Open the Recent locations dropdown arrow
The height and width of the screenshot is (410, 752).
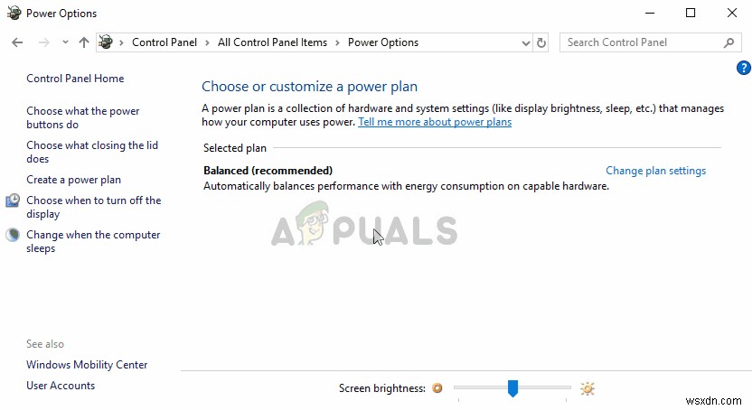click(65, 42)
